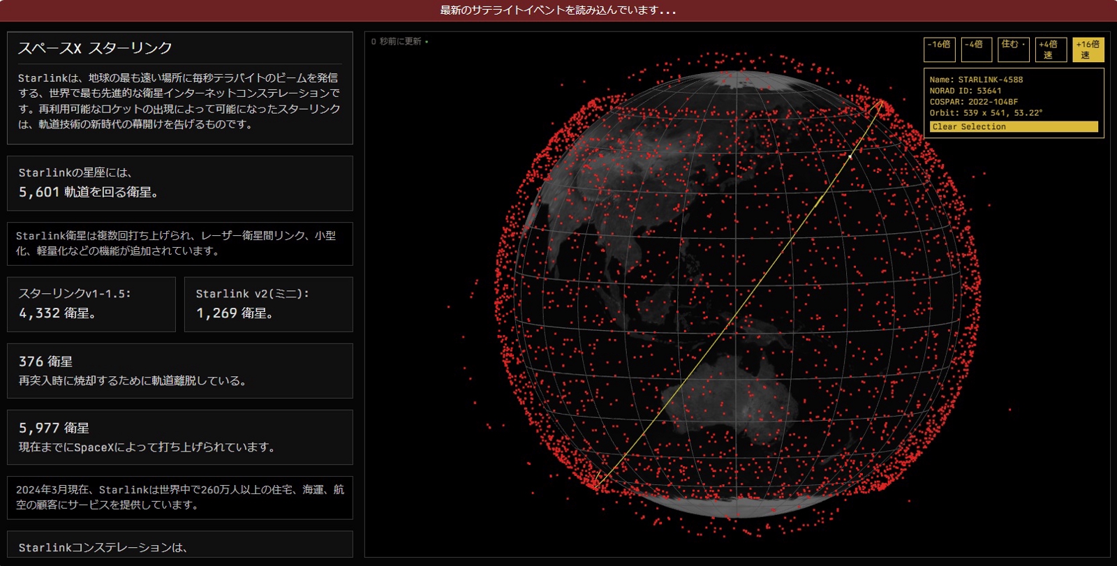
Task: Click the スターリンクv1-1.5 4,332 衛星 card
Action: point(91,304)
